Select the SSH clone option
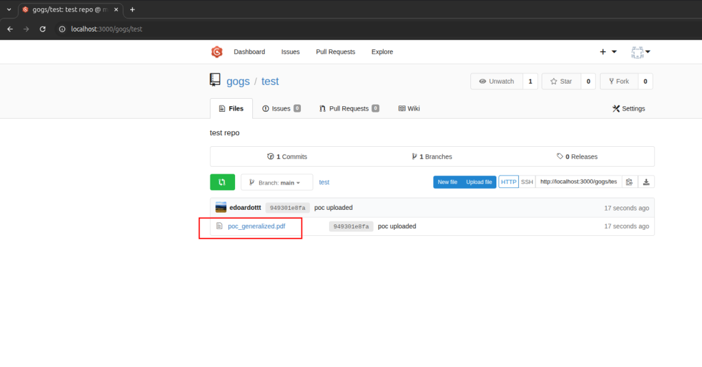Viewport: 702px width, 367px height. coord(527,182)
